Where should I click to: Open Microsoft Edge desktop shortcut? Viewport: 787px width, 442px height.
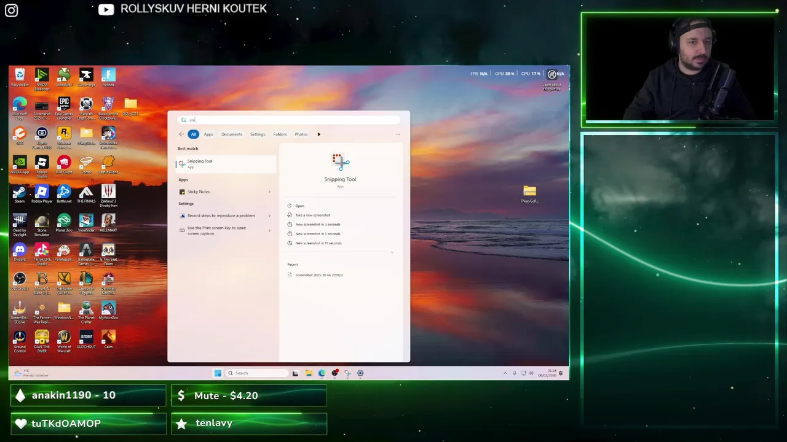coord(20,108)
